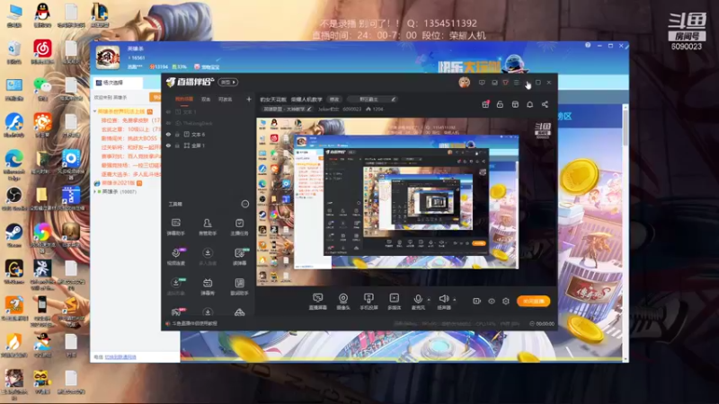Open the mode pill beside the streaming logo
Image resolution: width=719 pixels, height=404 pixels.
click(x=228, y=82)
